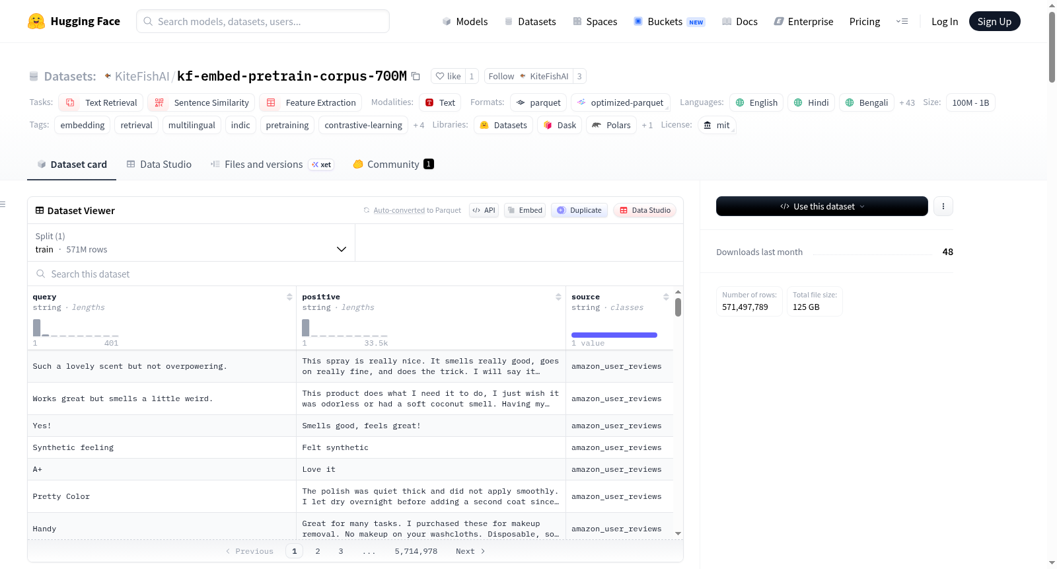Select the Text modality tag

[440, 102]
